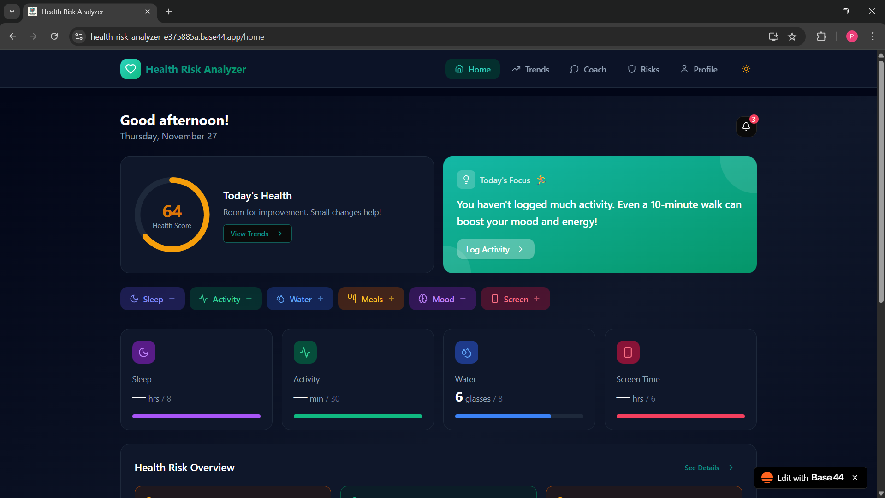Click the Health Risk Overview heading

pos(184,468)
